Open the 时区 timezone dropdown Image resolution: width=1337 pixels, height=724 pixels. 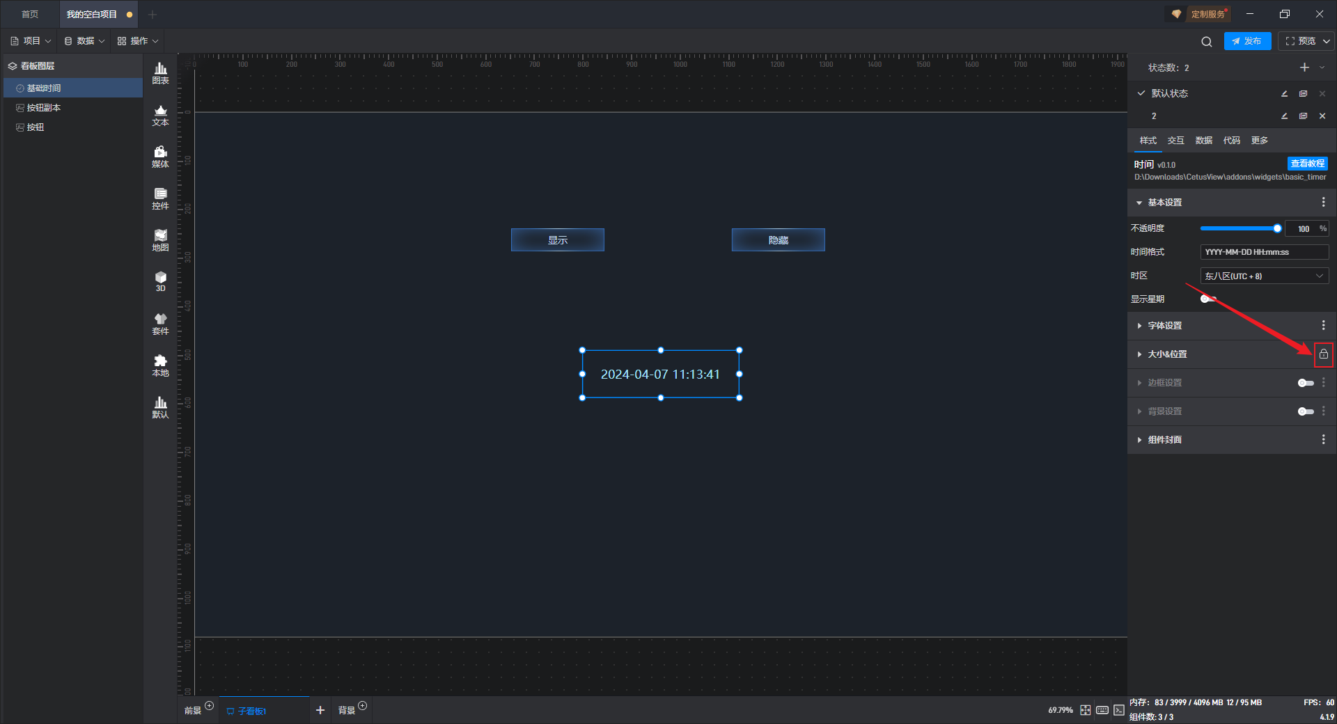1264,276
